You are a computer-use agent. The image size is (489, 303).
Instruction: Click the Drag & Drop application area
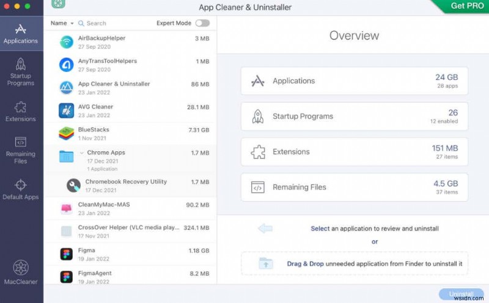coord(355,264)
